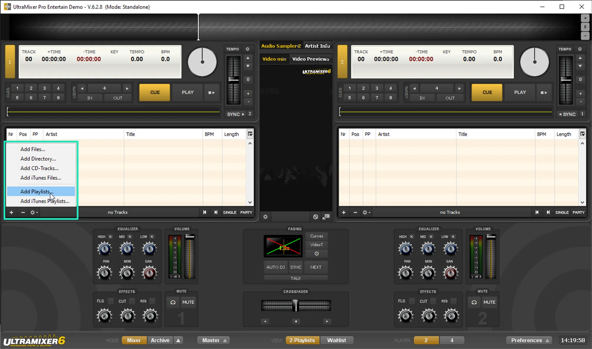Viewport: 592px width, 349px height.
Task: Click the skip-to-next-track icon under right playlist
Action: (548, 212)
